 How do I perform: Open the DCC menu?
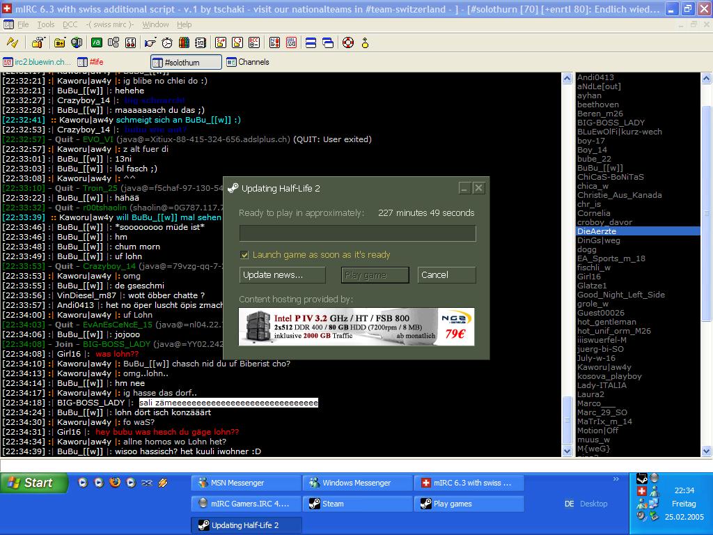[x=70, y=24]
